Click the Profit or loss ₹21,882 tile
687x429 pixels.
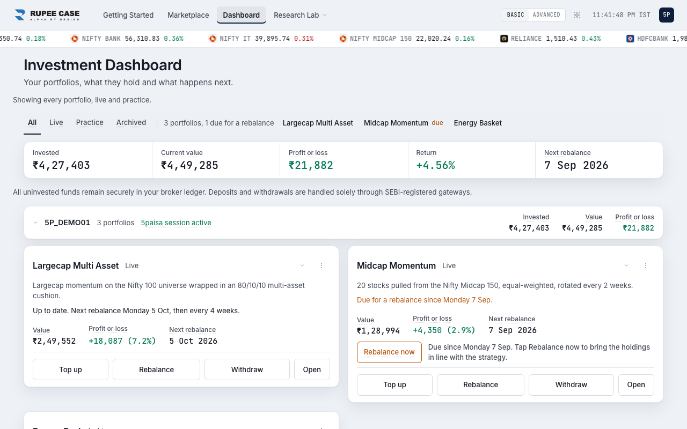pos(343,160)
